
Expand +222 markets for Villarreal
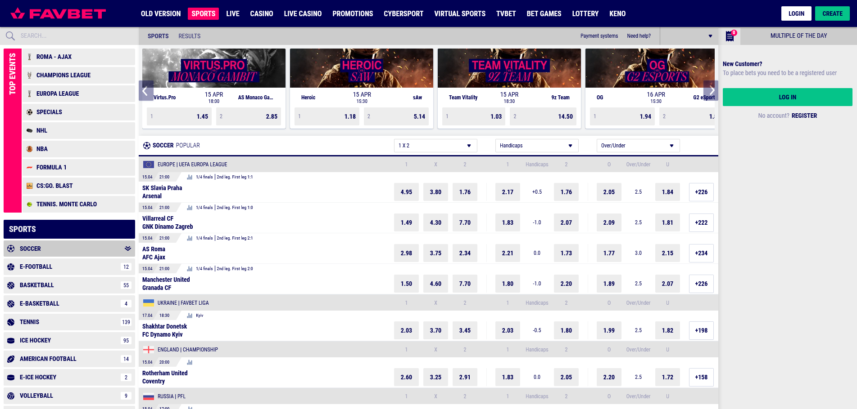tap(701, 222)
